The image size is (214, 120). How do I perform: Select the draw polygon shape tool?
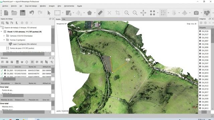tap(89, 13)
